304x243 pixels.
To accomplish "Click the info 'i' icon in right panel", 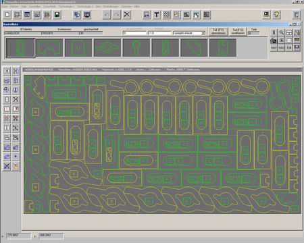I will tap(274, 32).
